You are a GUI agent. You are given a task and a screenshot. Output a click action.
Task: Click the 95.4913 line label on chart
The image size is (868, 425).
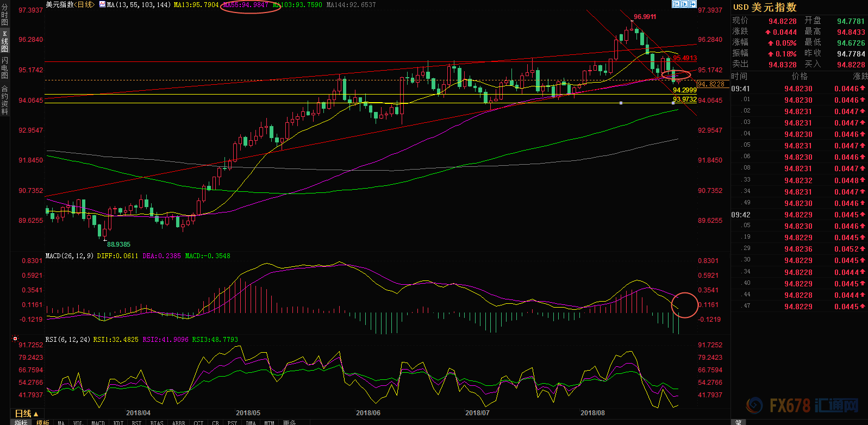point(685,58)
